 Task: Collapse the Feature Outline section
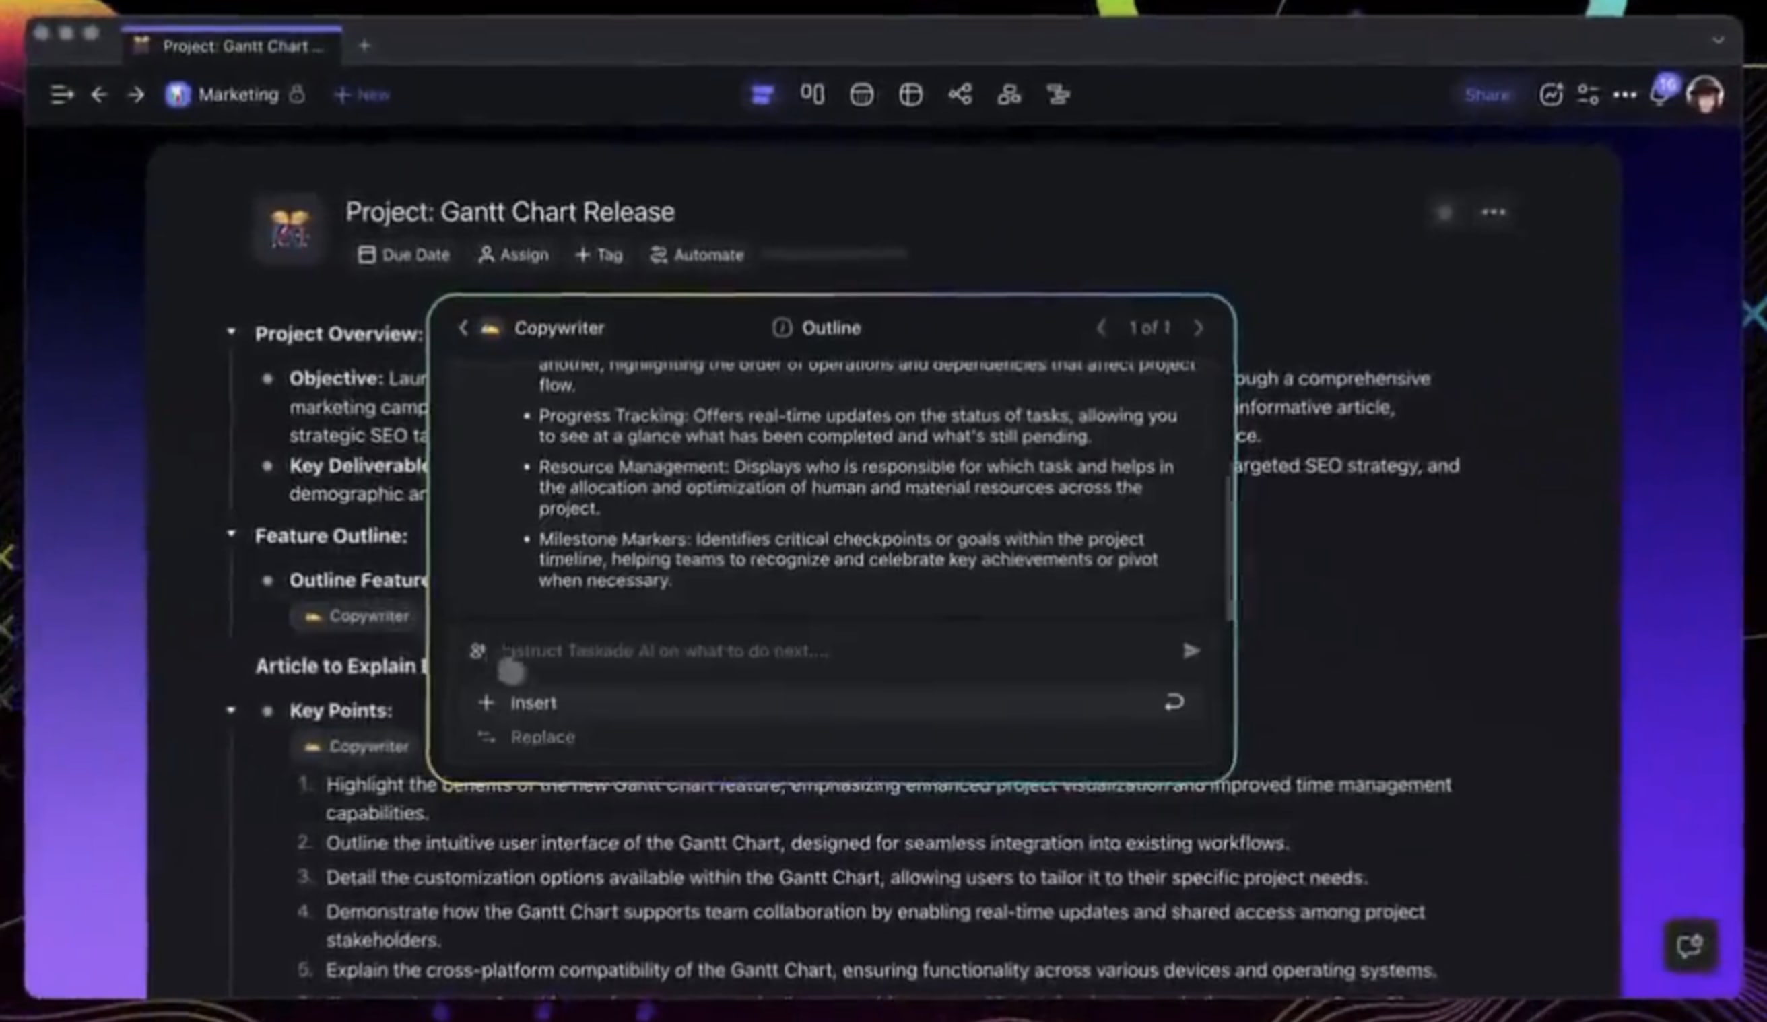[x=232, y=533]
